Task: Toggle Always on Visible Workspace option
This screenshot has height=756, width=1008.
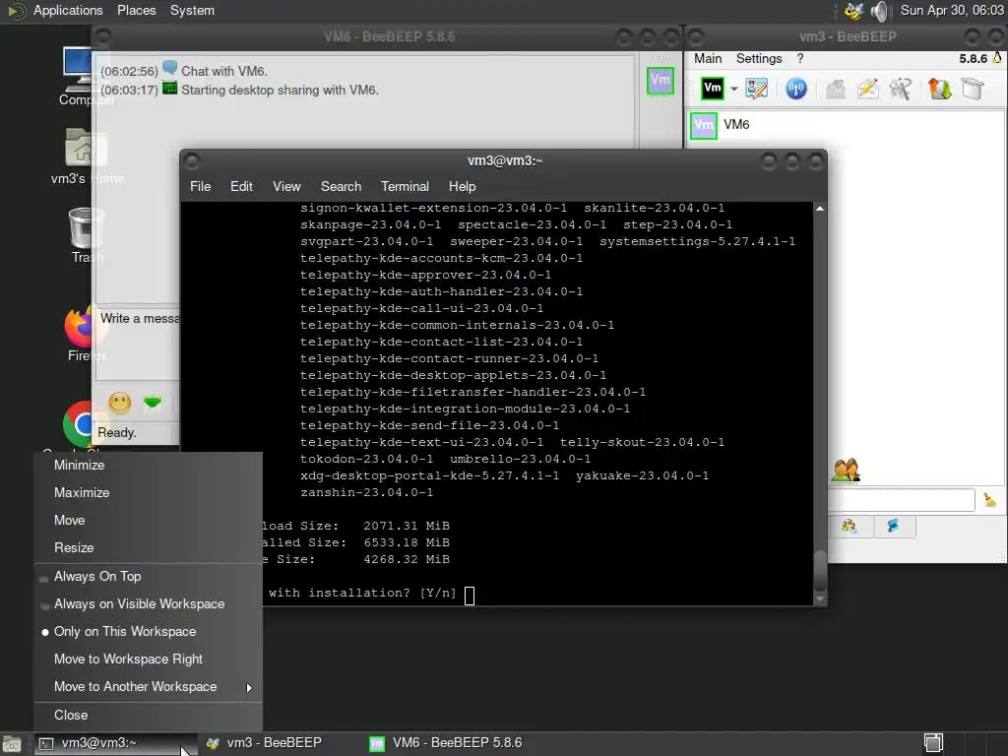Action: pos(148,604)
